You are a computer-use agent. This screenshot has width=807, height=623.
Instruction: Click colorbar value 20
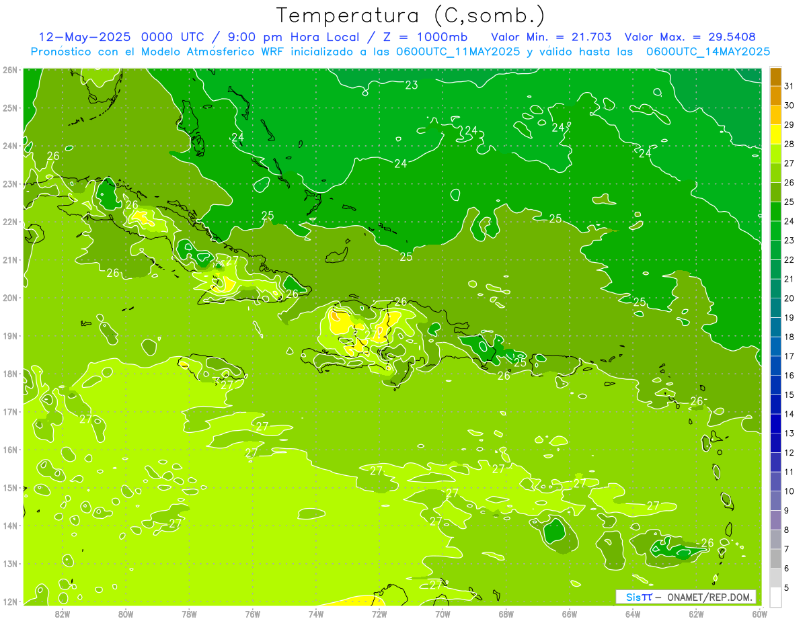tap(789, 298)
